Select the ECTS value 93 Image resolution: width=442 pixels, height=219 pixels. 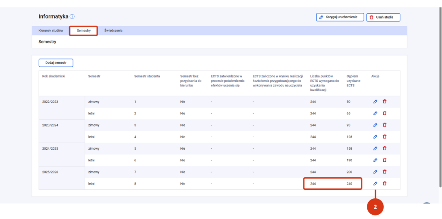pyautogui.click(x=348, y=125)
